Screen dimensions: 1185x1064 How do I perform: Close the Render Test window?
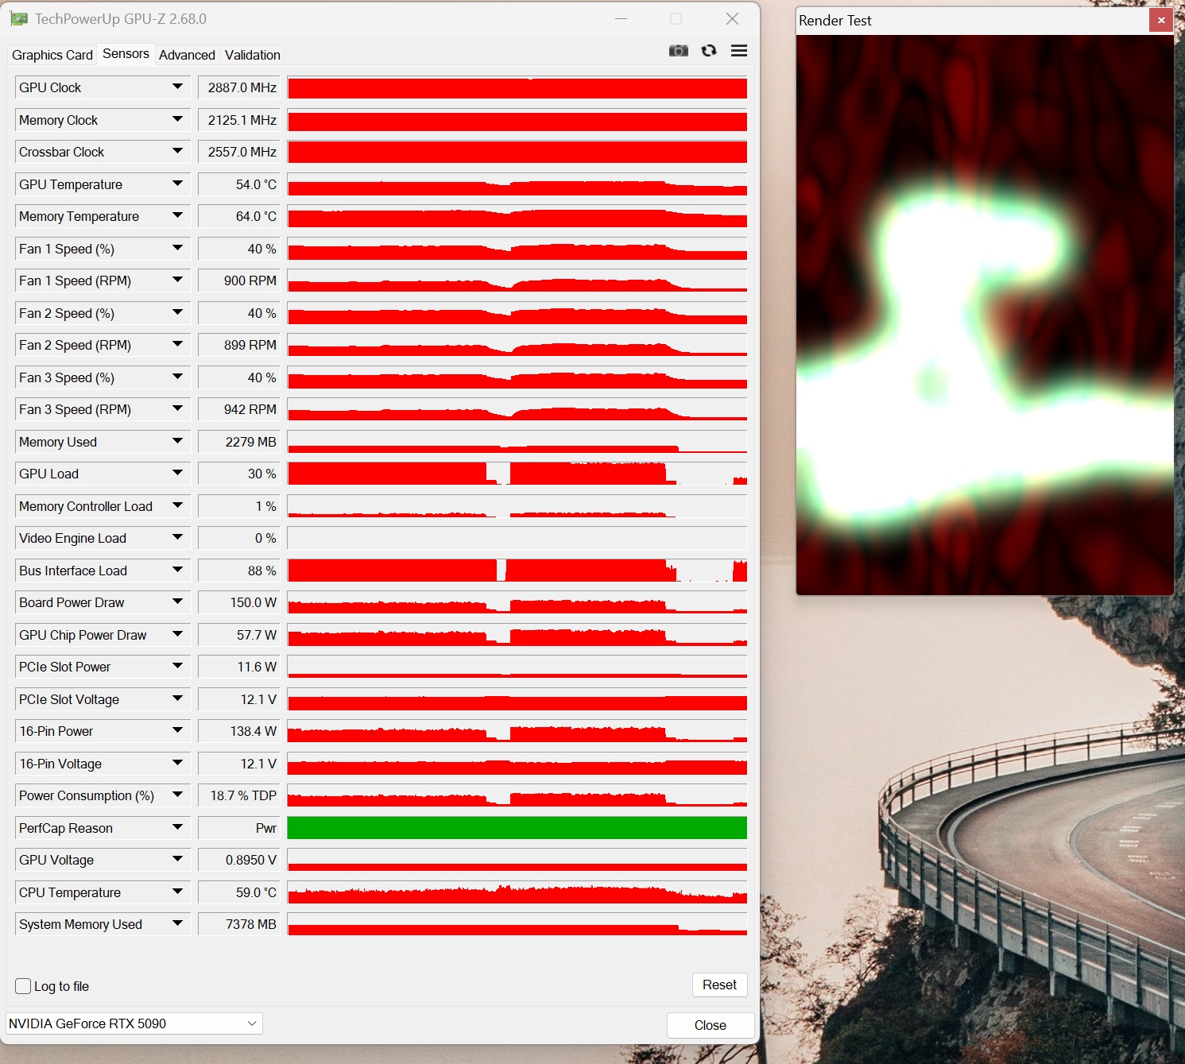tap(1161, 21)
